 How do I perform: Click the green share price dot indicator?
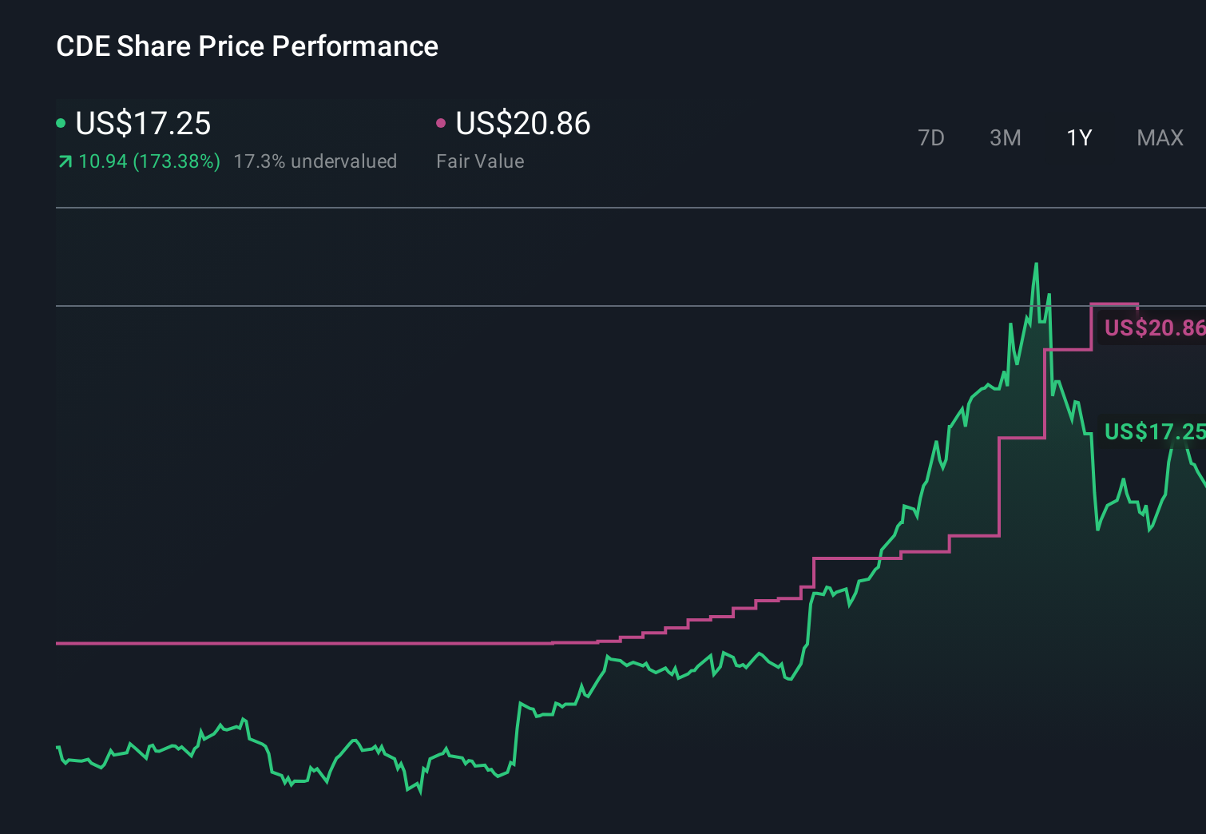(61, 122)
